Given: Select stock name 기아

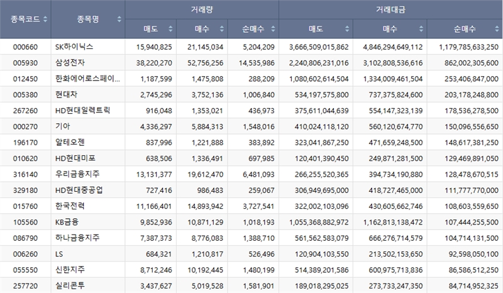Looking at the screenshot, I should coord(62,126).
